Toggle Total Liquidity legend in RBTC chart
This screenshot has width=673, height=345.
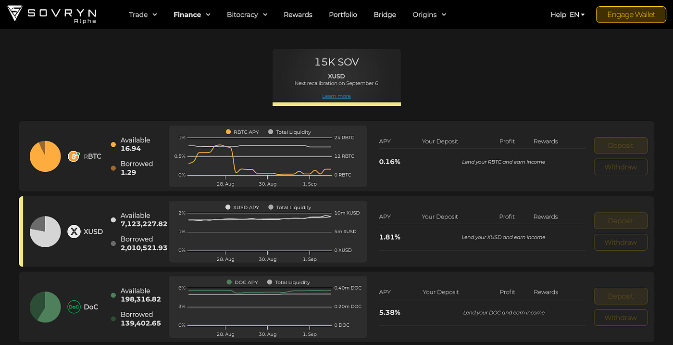[x=289, y=132]
